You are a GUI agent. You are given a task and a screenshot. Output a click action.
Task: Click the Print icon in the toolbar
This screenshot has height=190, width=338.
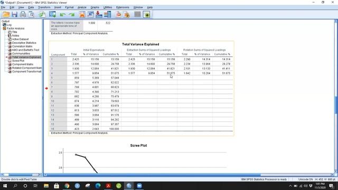(23, 14)
